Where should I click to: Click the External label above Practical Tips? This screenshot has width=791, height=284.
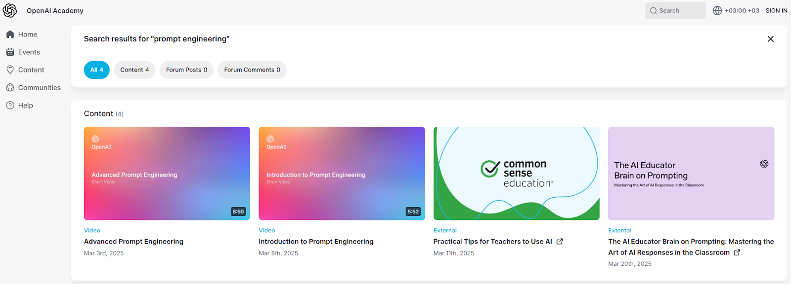pos(445,231)
